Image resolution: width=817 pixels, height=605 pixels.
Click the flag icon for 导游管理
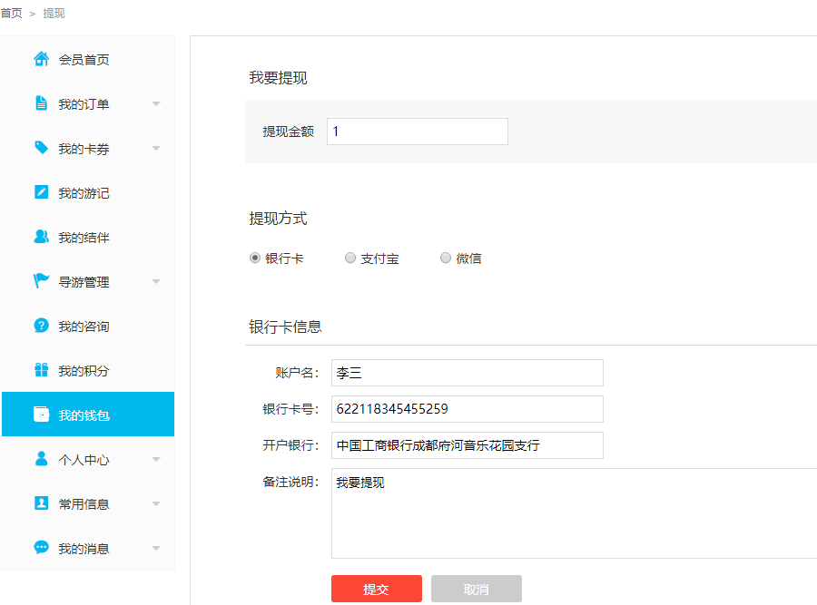[x=41, y=281]
